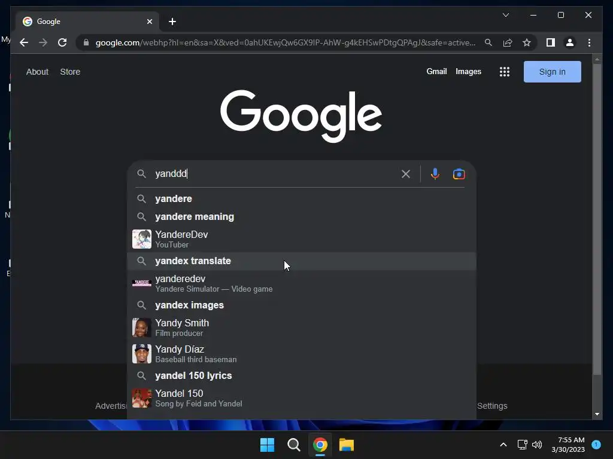Viewport: 613px width, 459px height.
Task: Clear the search box text
Action: tap(406, 174)
